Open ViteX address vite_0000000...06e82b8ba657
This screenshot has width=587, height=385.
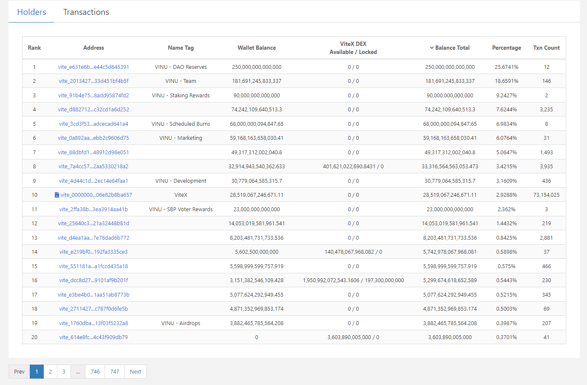tap(96, 195)
